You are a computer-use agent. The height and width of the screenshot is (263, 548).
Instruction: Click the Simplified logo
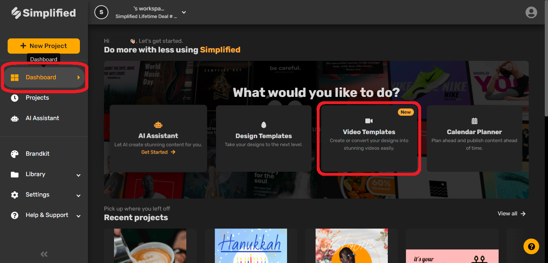[x=44, y=13]
